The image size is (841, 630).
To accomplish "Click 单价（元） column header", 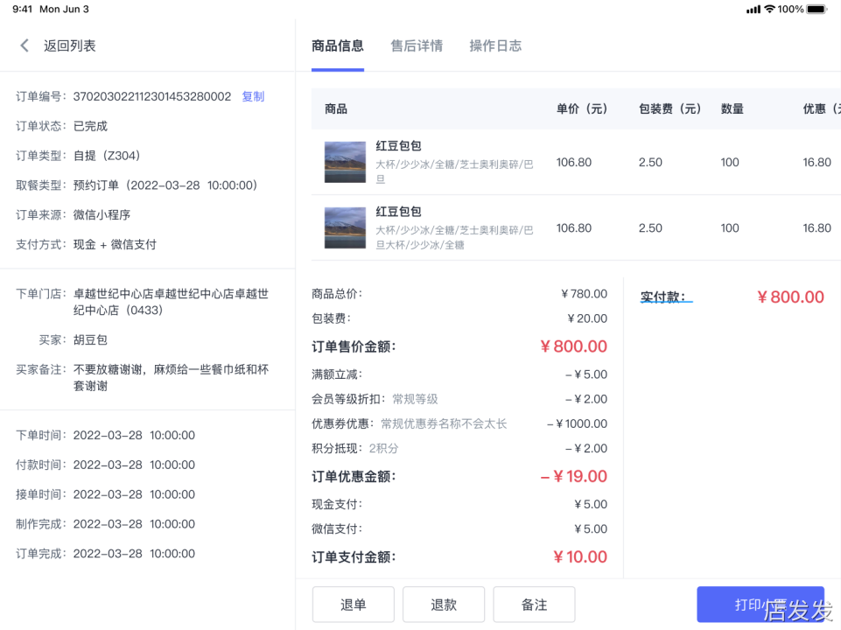I will [582, 108].
